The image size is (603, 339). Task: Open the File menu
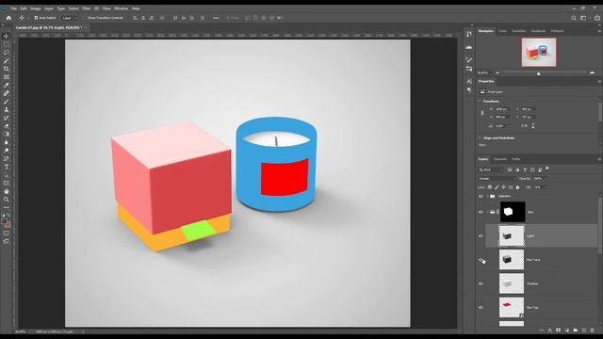coord(13,8)
